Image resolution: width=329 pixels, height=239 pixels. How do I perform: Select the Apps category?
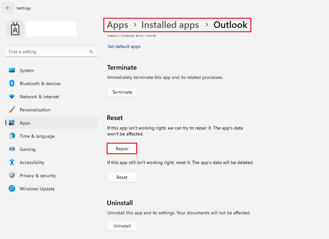[51, 123]
